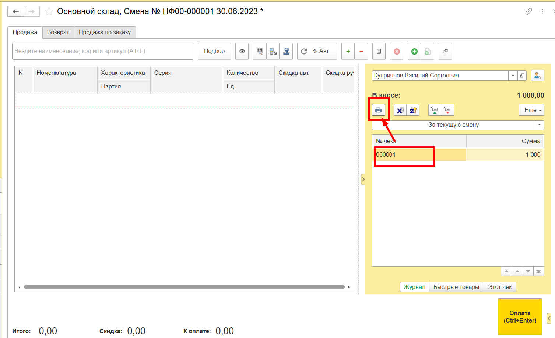Click the product name search input field

tap(102, 51)
